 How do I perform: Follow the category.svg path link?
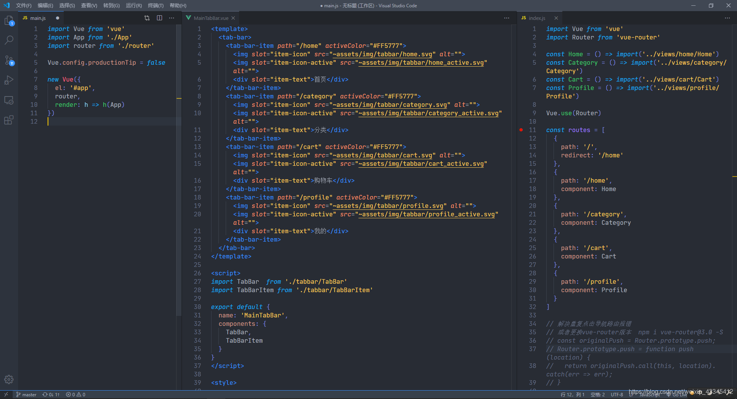390,105
